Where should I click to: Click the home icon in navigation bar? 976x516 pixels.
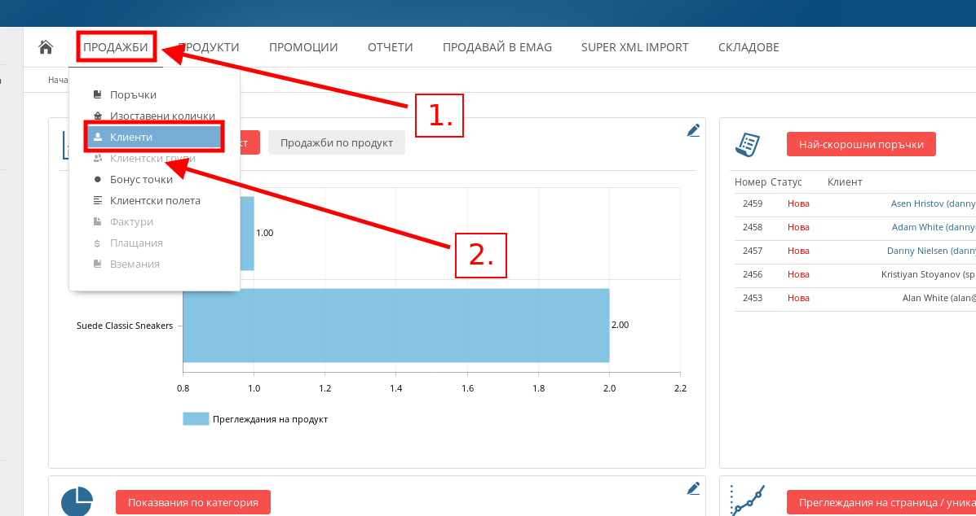click(x=46, y=47)
